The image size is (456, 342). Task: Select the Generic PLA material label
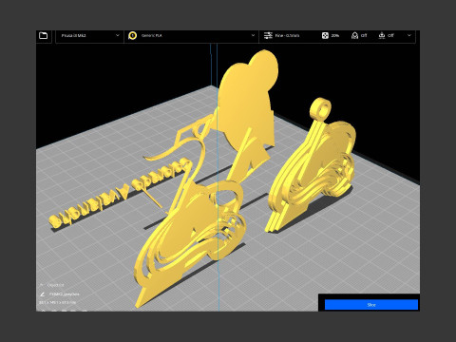click(152, 35)
